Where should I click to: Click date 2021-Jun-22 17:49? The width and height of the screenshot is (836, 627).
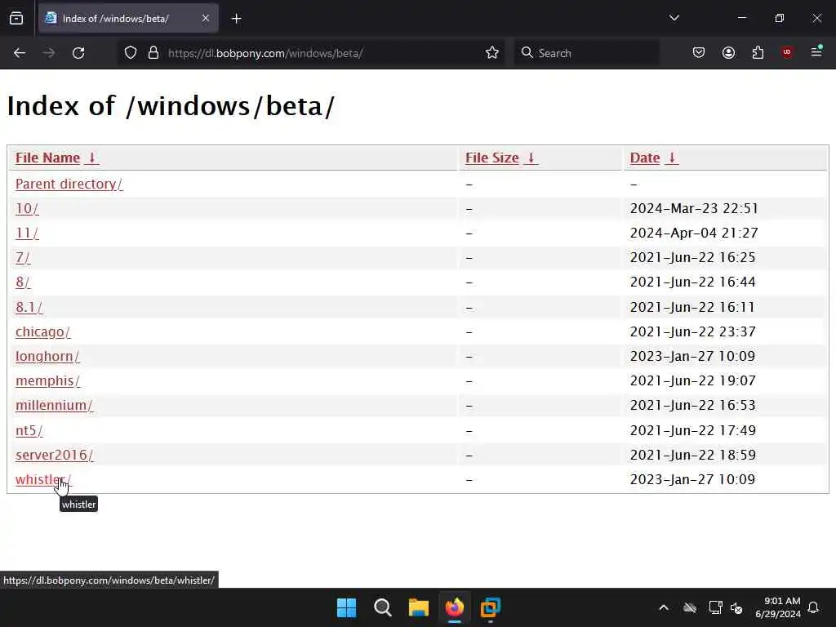click(692, 430)
